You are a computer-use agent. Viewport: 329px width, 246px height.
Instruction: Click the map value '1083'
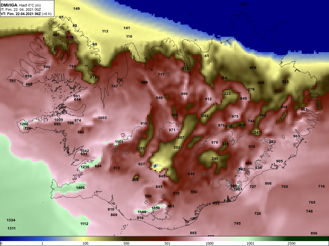[238, 189]
